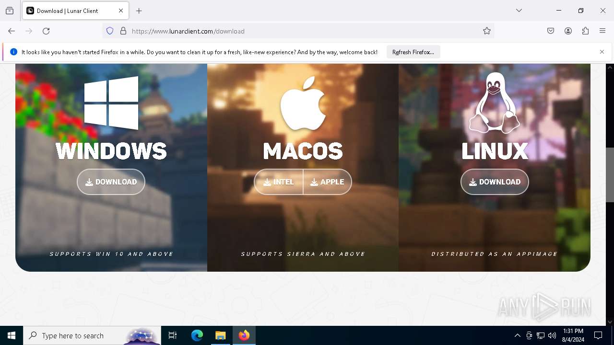View site security padlock information
614x345 pixels.
123,31
